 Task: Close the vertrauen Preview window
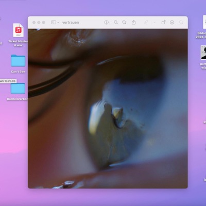coord(34,23)
